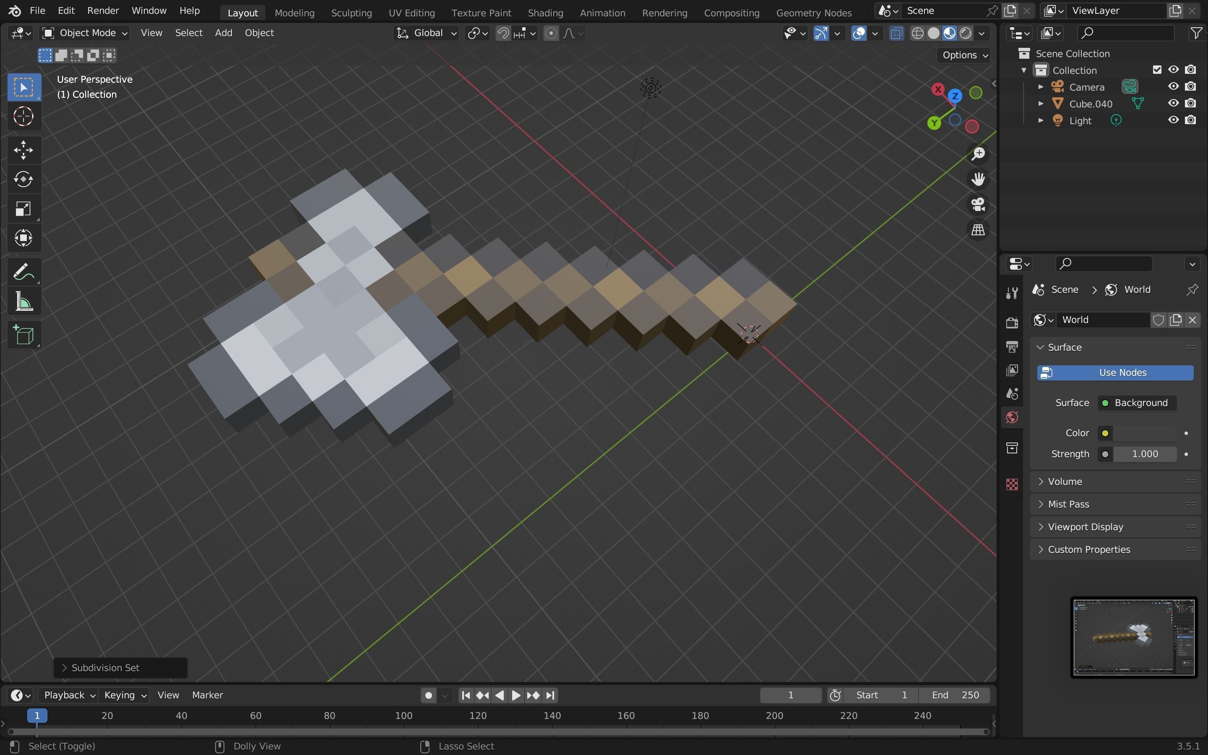The width and height of the screenshot is (1208, 755).
Task: Switch to material preview shading
Action: 950,33
